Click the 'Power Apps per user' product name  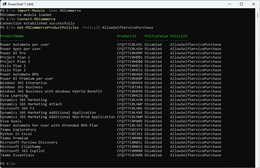20,49
